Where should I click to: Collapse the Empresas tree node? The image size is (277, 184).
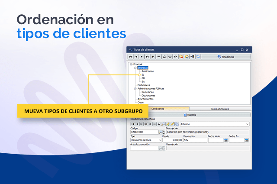tap(135, 68)
